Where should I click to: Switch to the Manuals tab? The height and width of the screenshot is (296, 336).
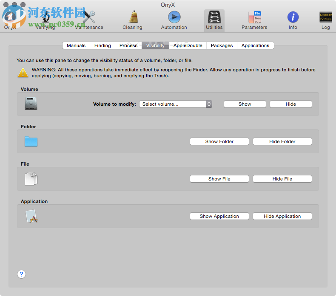click(76, 45)
